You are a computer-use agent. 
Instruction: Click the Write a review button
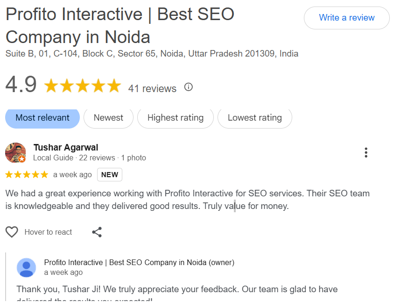pyautogui.click(x=346, y=17)
